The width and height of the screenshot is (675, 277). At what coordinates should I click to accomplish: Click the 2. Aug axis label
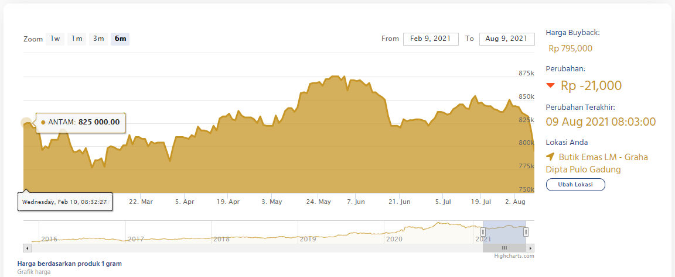(515, 202)
